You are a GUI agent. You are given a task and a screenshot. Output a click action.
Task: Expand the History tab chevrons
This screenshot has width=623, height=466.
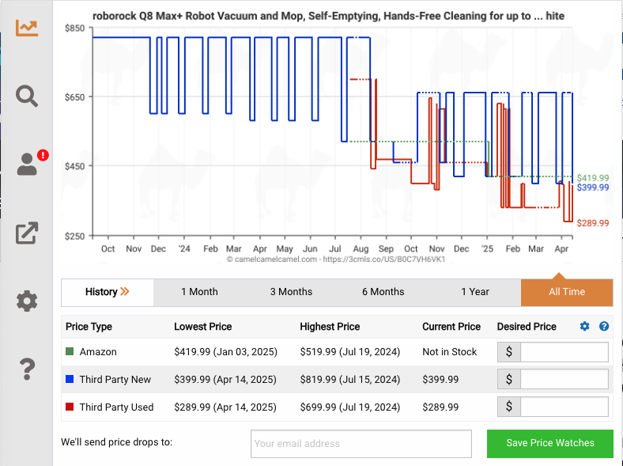pos(108,292)
